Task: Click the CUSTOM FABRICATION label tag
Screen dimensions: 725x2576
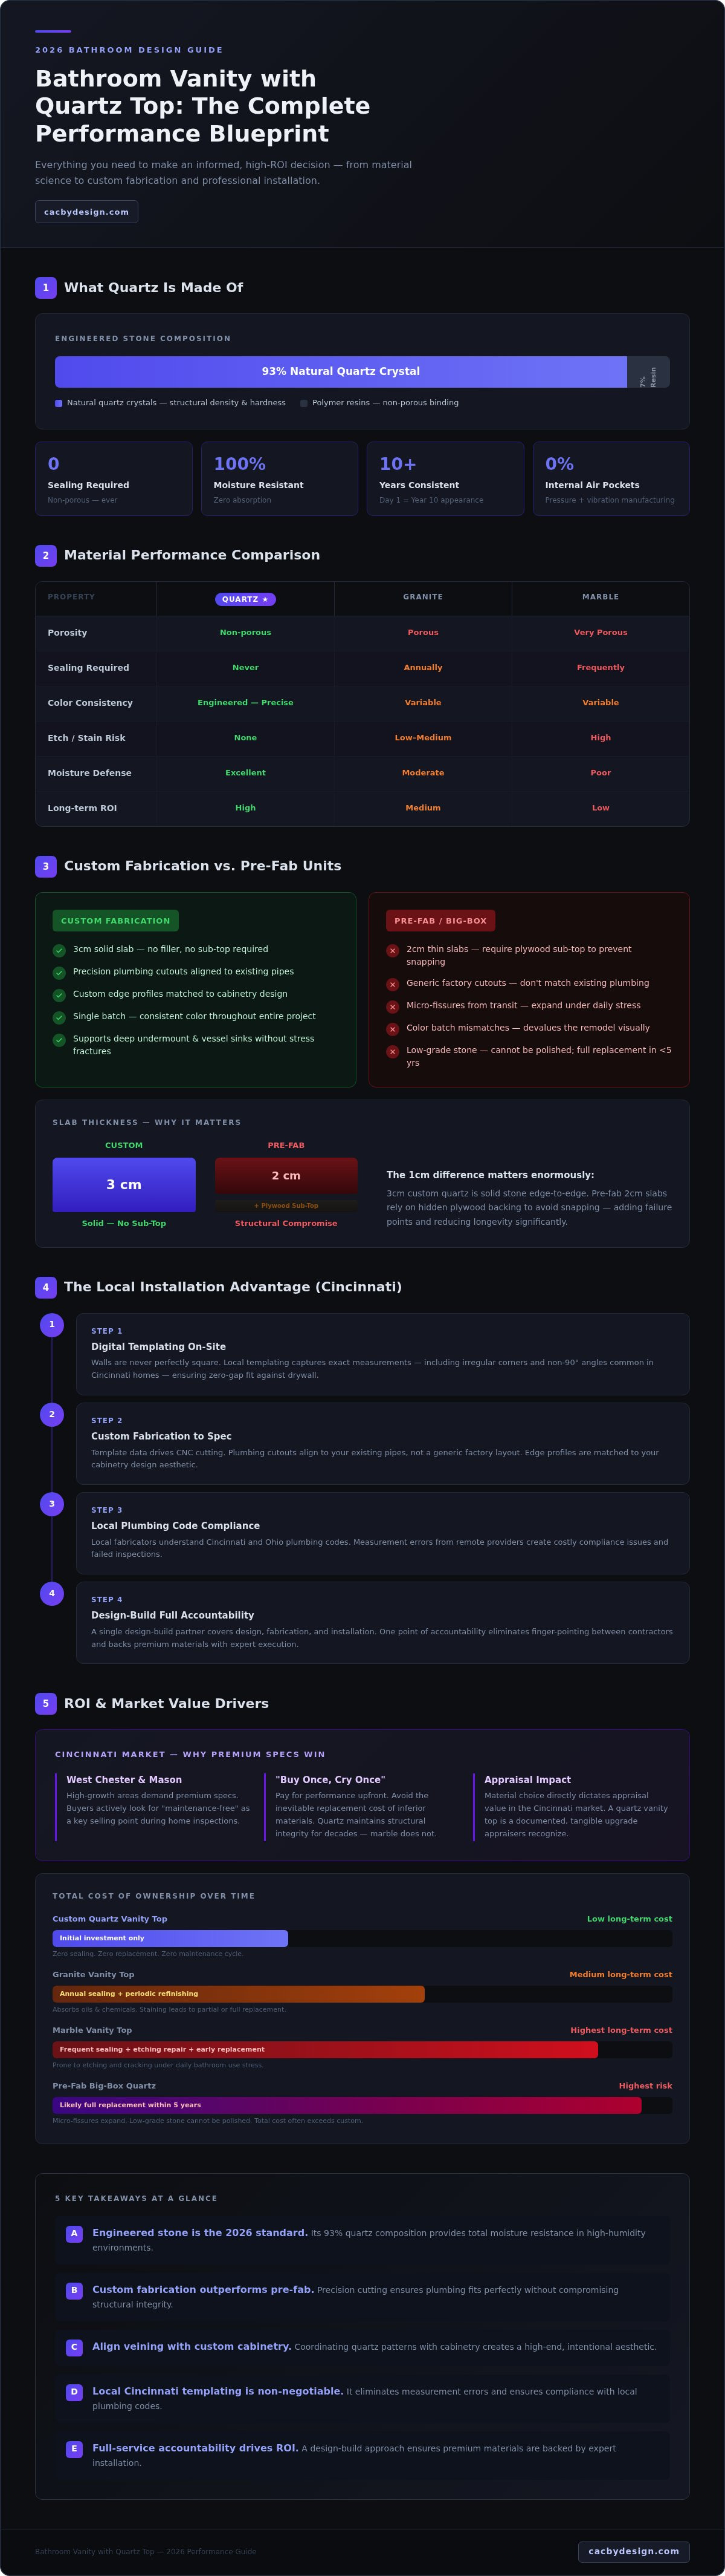Action: (116, 921)
